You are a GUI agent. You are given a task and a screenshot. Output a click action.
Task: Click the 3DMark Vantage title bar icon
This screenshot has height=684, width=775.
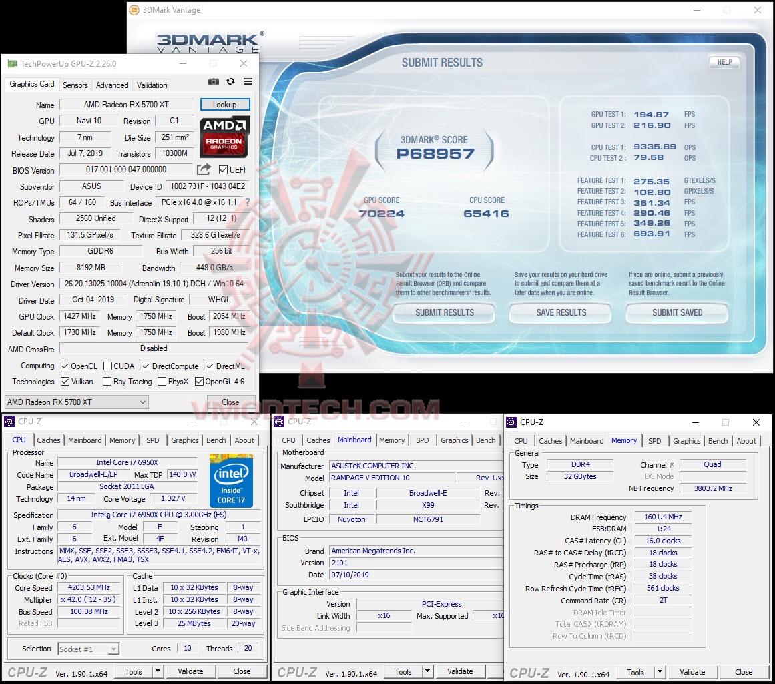[134, 10]
